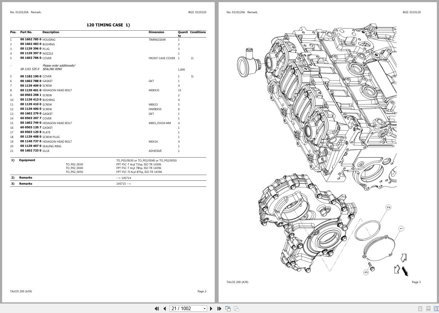This screenshot has width=439, height=313.
Task: Click the Page 2 footer label
Action: point(202,291)
